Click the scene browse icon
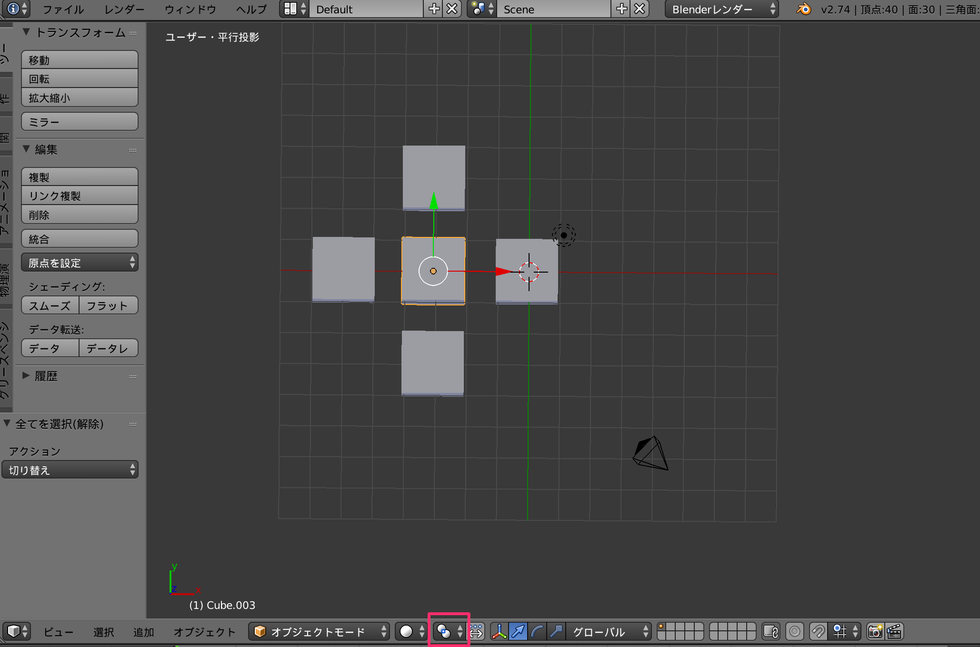The width and height of the screenshot is (980, 647). (x=482, y=9)
